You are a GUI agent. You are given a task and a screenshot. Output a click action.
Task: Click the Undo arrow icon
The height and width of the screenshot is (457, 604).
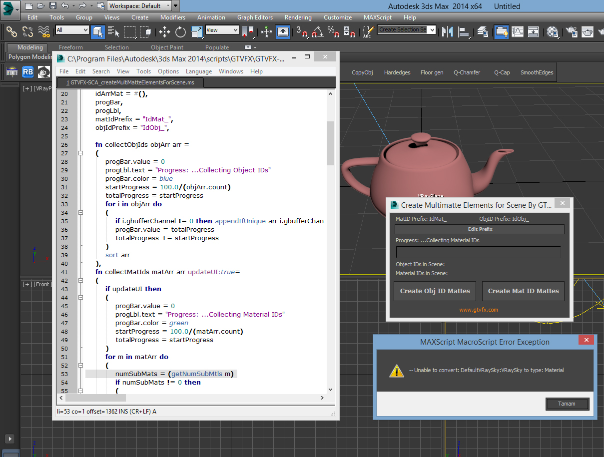click(65, 6)
